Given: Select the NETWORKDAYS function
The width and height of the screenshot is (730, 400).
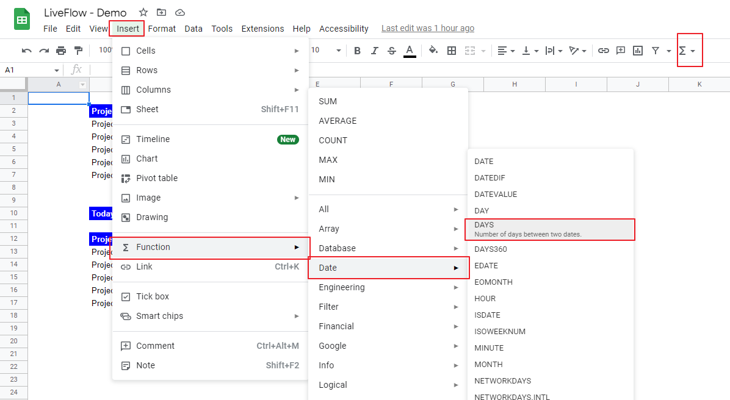Looking at the screenshot, I should [x=551, y=380].
